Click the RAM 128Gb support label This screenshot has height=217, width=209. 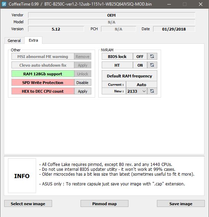(x=43, y=74)
